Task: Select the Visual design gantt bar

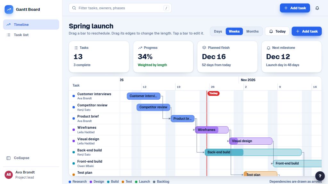Action: click(x=250, y=141)
